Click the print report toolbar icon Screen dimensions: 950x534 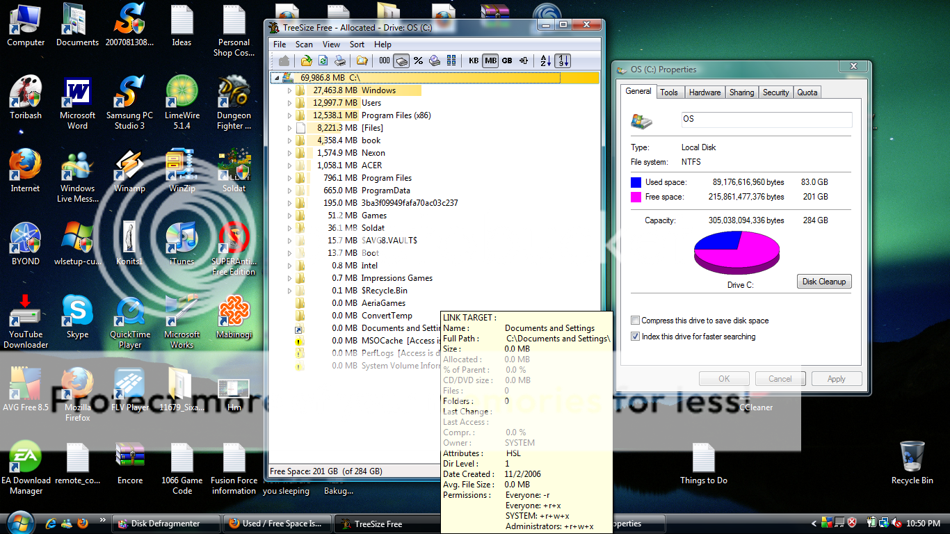point(339,60)
